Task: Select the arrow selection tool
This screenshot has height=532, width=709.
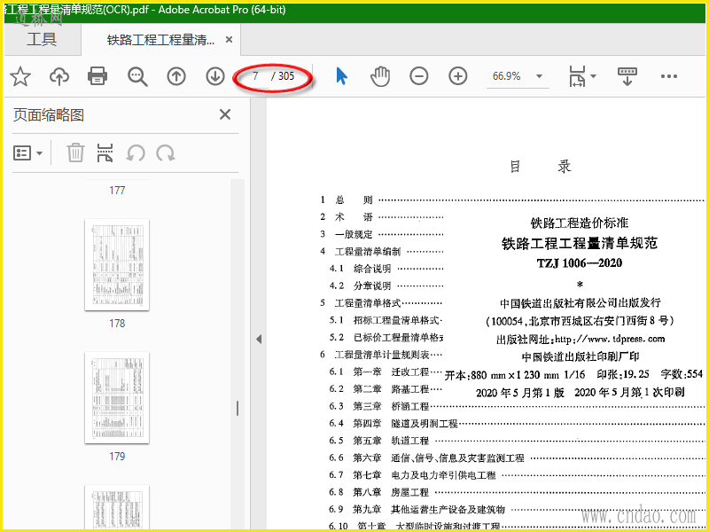Action: (x=342, y=76)
